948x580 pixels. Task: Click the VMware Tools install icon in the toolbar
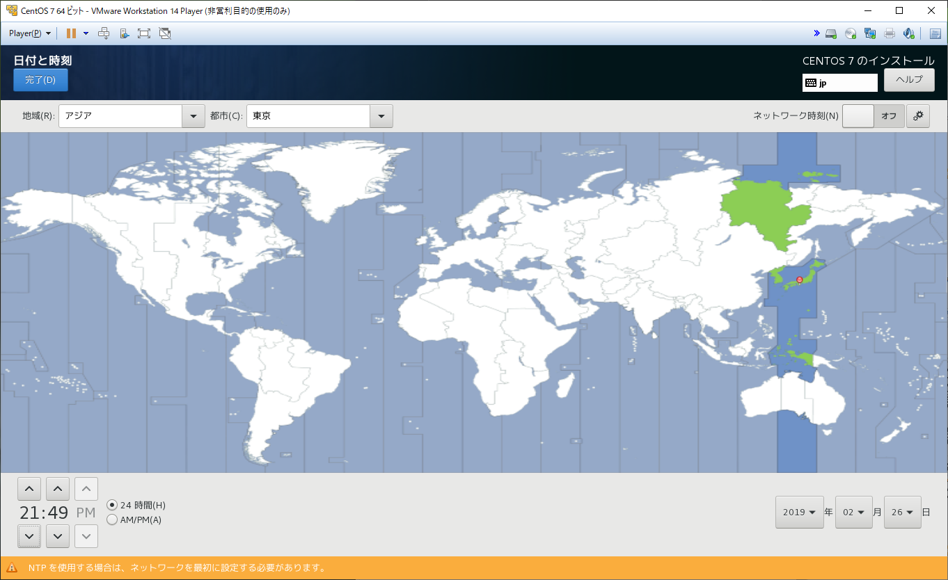tap(124, 33)
